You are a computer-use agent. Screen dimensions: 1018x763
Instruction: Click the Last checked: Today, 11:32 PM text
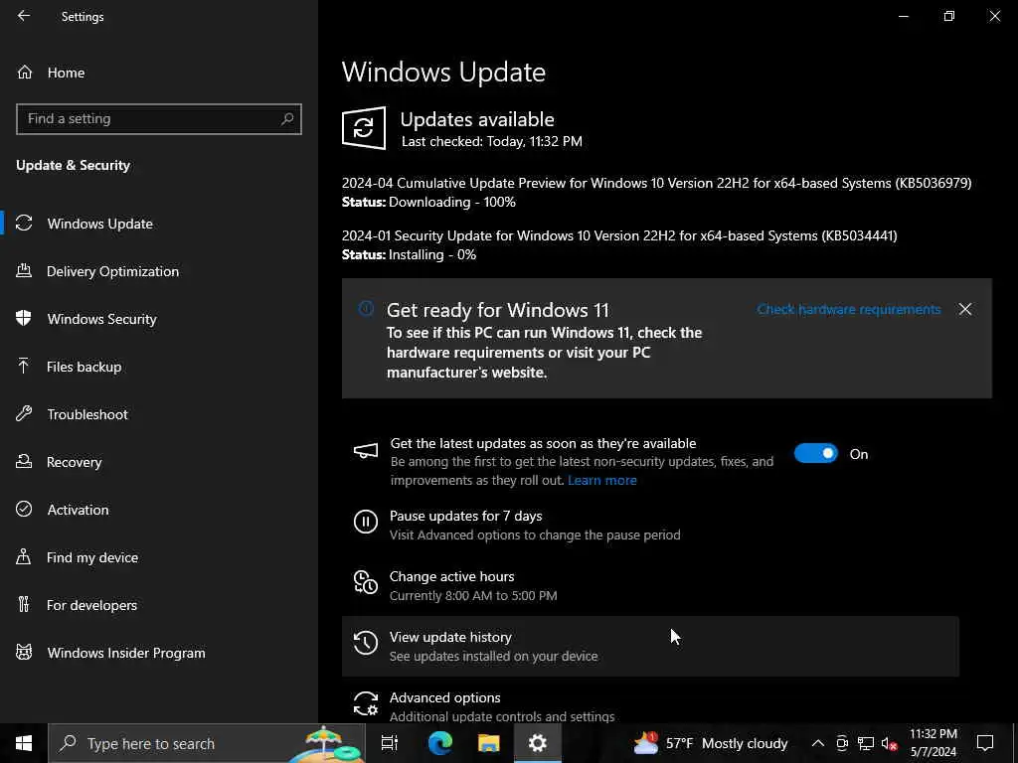coord(491,141)
